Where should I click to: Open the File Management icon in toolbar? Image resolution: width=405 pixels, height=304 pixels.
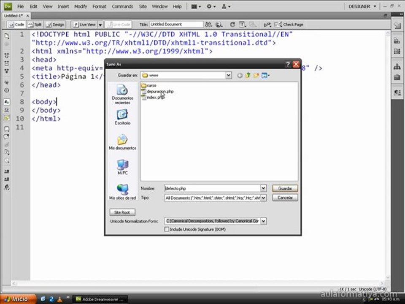tap(208, 24)
